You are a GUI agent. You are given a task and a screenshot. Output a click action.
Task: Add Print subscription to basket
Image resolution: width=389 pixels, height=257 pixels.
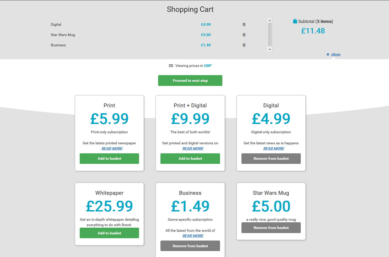109,158
